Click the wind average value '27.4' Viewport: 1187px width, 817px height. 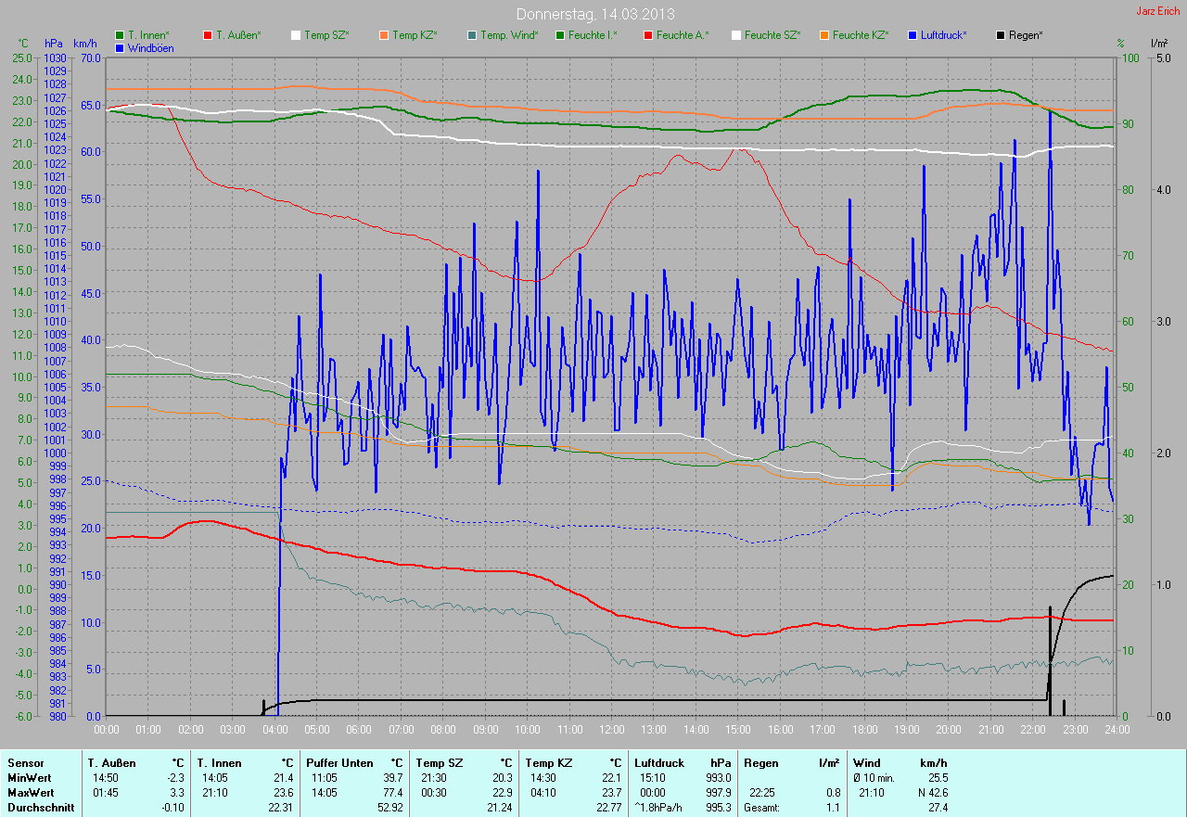[937, 808]
